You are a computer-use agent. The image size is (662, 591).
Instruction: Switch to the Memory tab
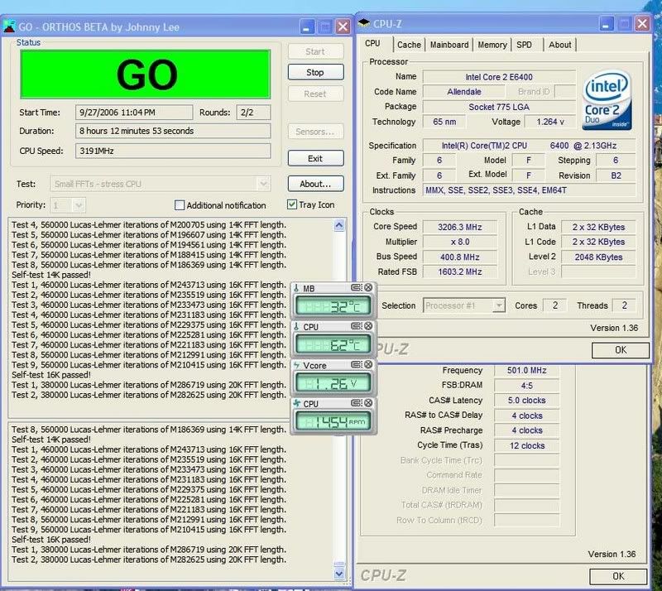[x=492, y=45]
